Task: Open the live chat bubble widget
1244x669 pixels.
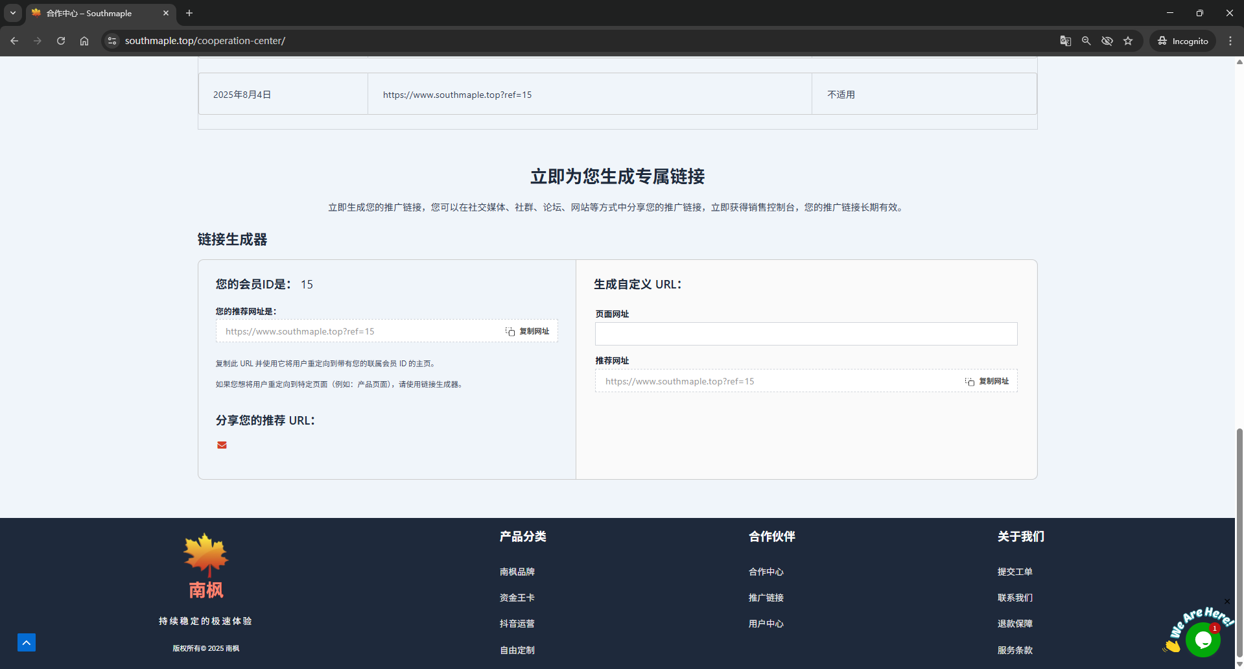Action: pyautogui.click(x=1203, y=640)
